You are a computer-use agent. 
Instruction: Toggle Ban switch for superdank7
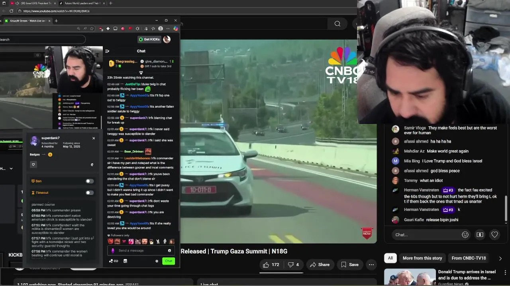tap(90, 181)
